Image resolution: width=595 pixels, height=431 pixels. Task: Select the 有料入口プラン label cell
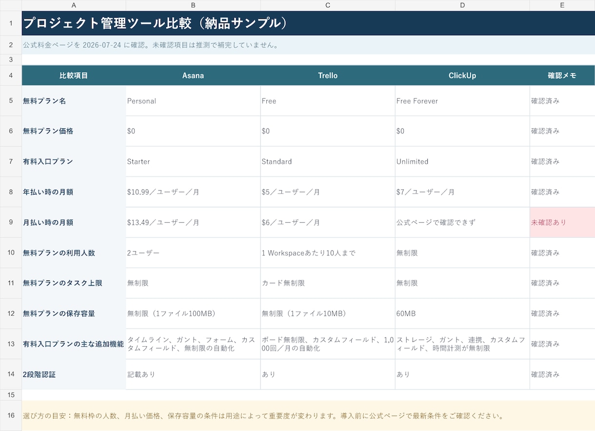pyautogui.click(x=74, y=161)
